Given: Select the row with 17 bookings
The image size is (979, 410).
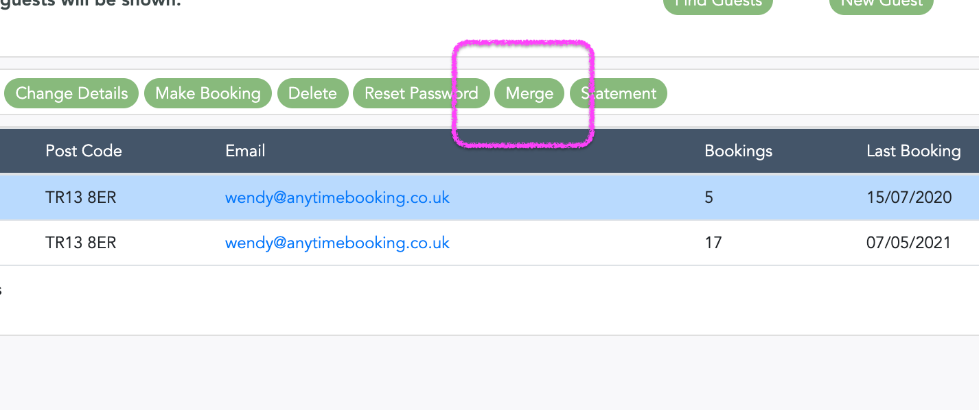Looking at the screenshot, I should coord(489,243).
